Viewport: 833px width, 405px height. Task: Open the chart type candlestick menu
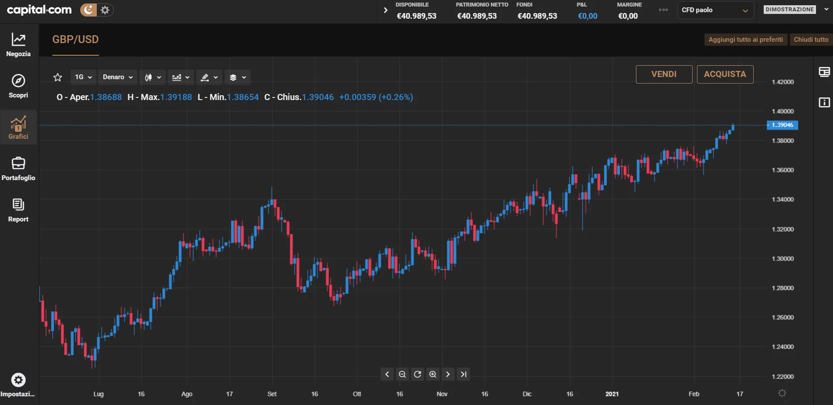point(153,77)
